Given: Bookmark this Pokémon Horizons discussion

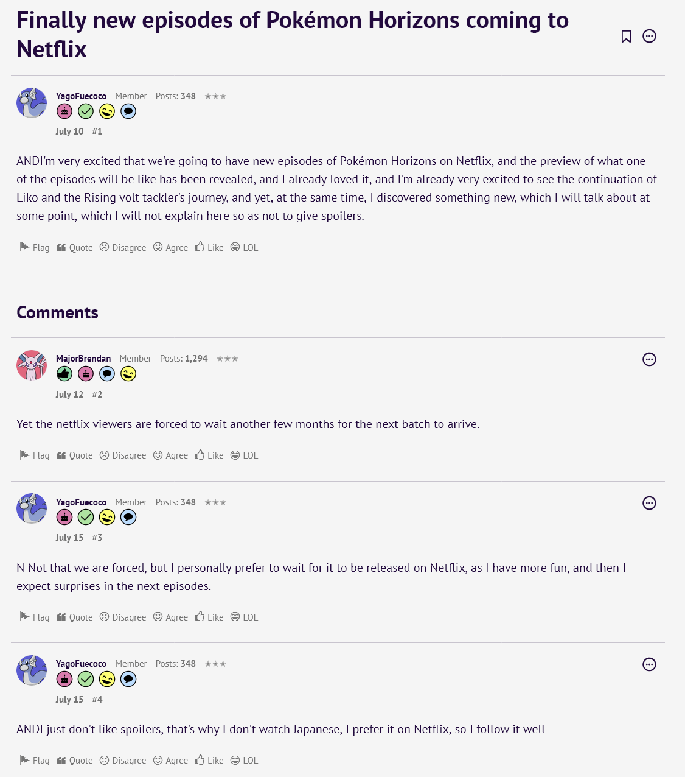Looking at the screenshot, I should [x=626, y=37].
